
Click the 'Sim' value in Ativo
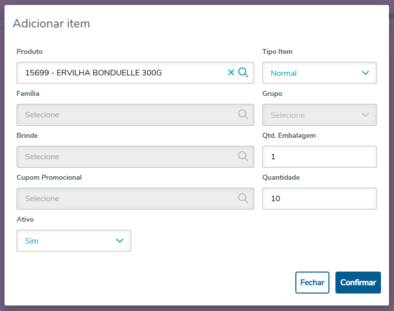(x=32, y=241)
